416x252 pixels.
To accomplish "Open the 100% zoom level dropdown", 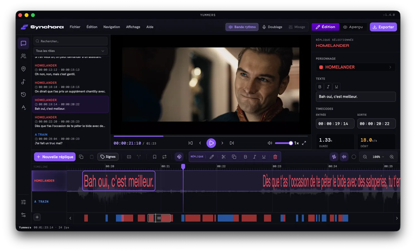I will (x=378, y=157).
